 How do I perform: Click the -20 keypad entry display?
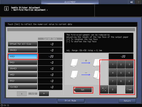pyautogui.click(x=121, y=56)
